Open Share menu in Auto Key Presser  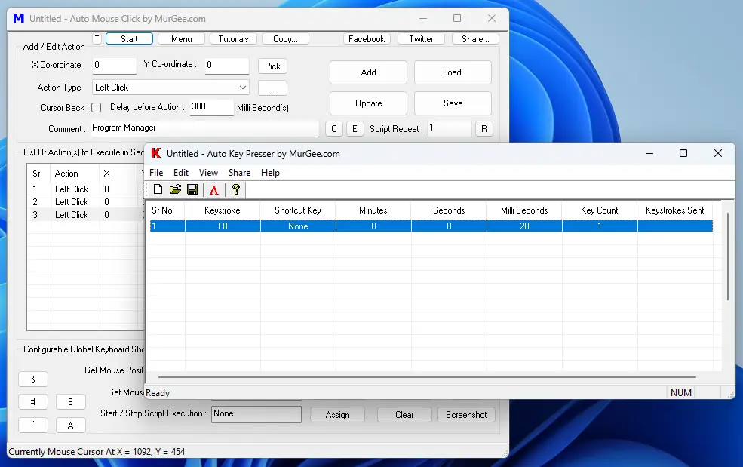click(239, 173)
